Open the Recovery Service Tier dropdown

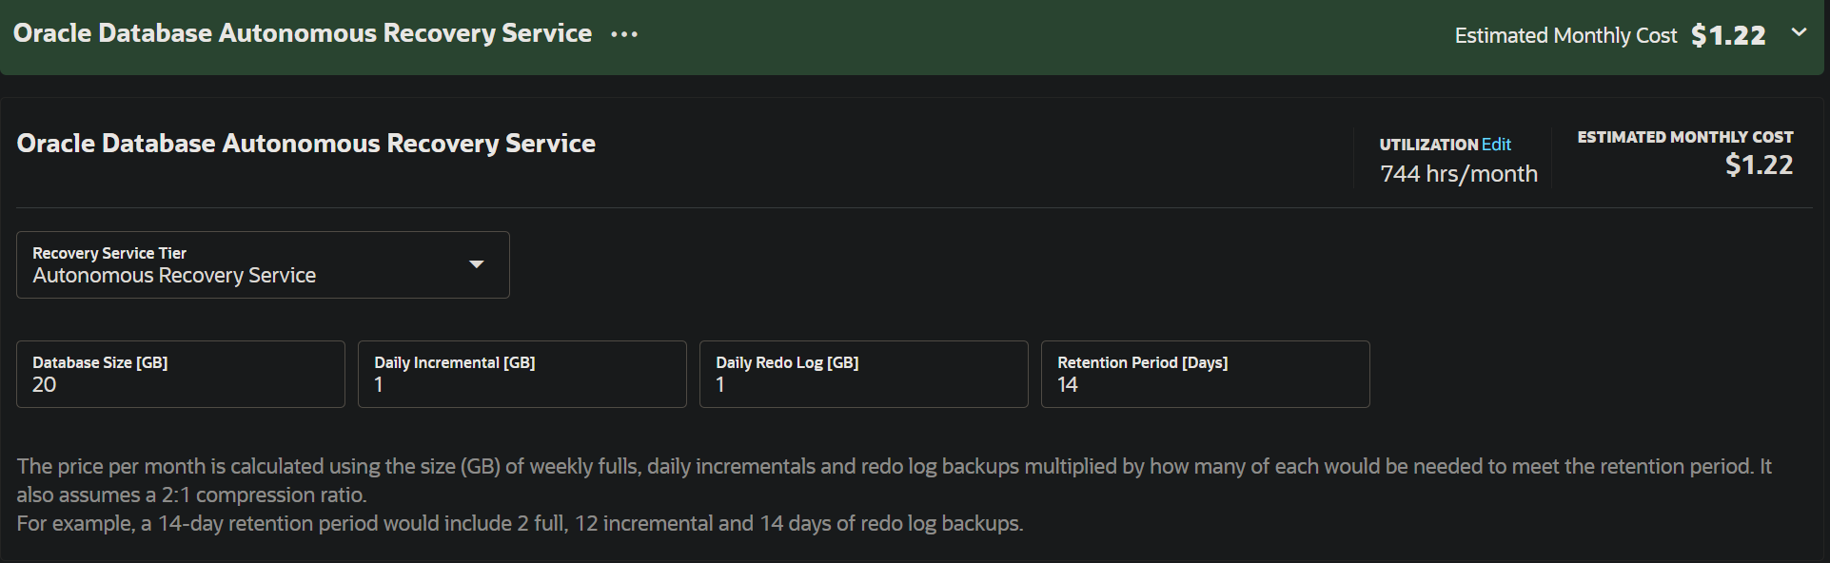point(263,264)
